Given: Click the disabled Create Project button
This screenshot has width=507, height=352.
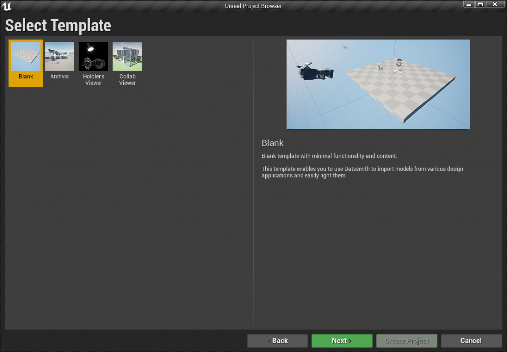Looking at the screenshot, I should (x=406, y=340).
